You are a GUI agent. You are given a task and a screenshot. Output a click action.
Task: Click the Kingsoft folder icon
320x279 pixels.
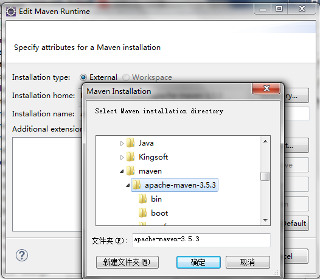[x=130, y=157]
